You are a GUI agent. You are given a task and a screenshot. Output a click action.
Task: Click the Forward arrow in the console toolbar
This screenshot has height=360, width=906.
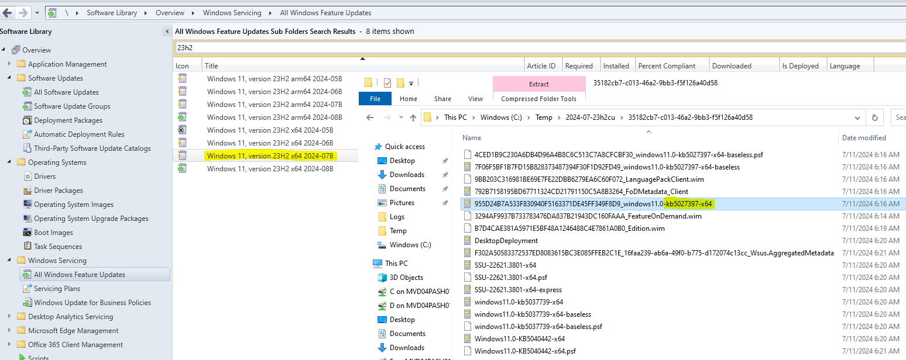pos(23,12)
